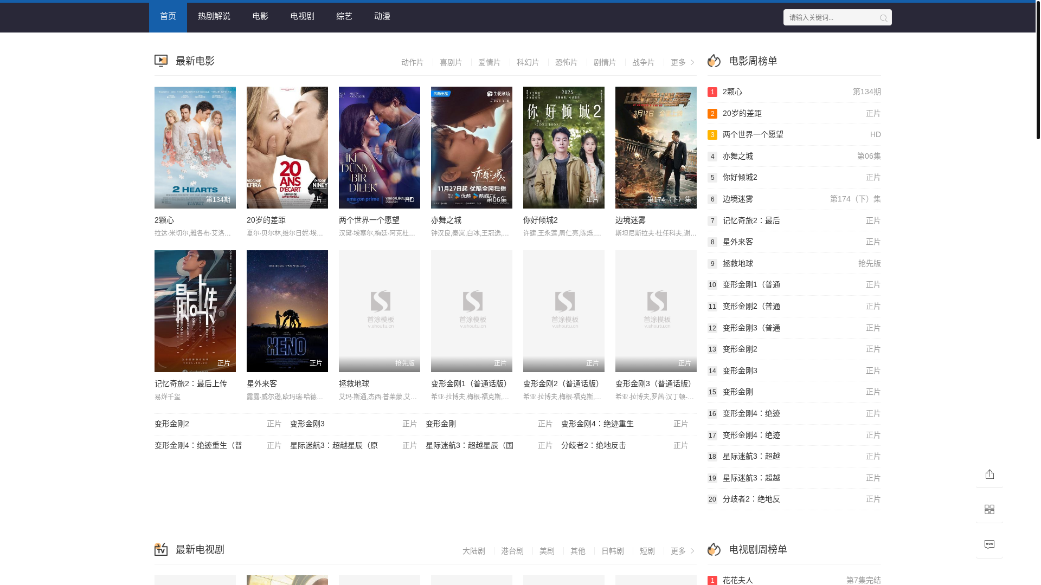Click the search magnifier icon

click(x=883, y=18)
